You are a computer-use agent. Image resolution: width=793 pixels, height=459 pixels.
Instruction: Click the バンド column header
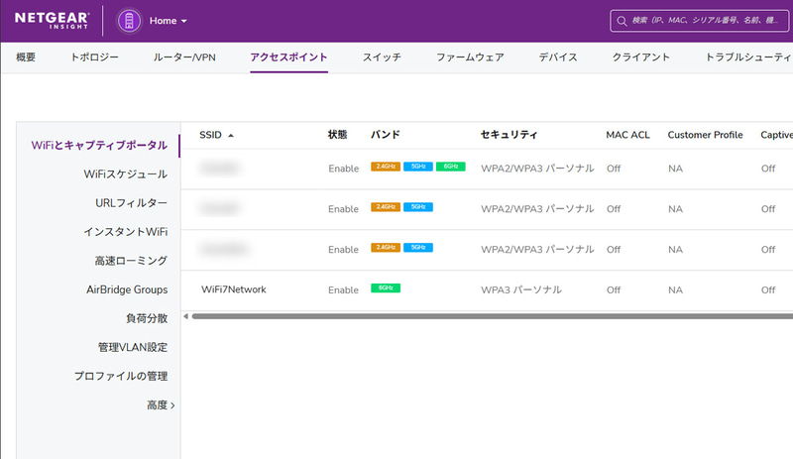coord(386,135)
